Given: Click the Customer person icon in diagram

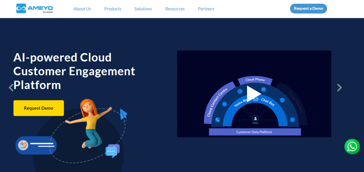Looking at the screenshot, I should (x=256, y=119).
